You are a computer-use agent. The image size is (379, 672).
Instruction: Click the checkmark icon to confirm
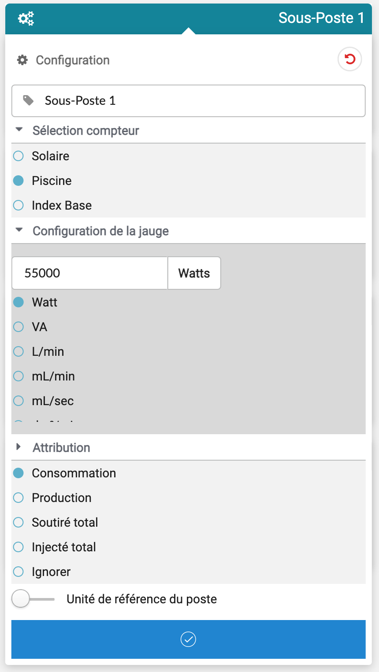pyautogui.click(x=188, y=639)
